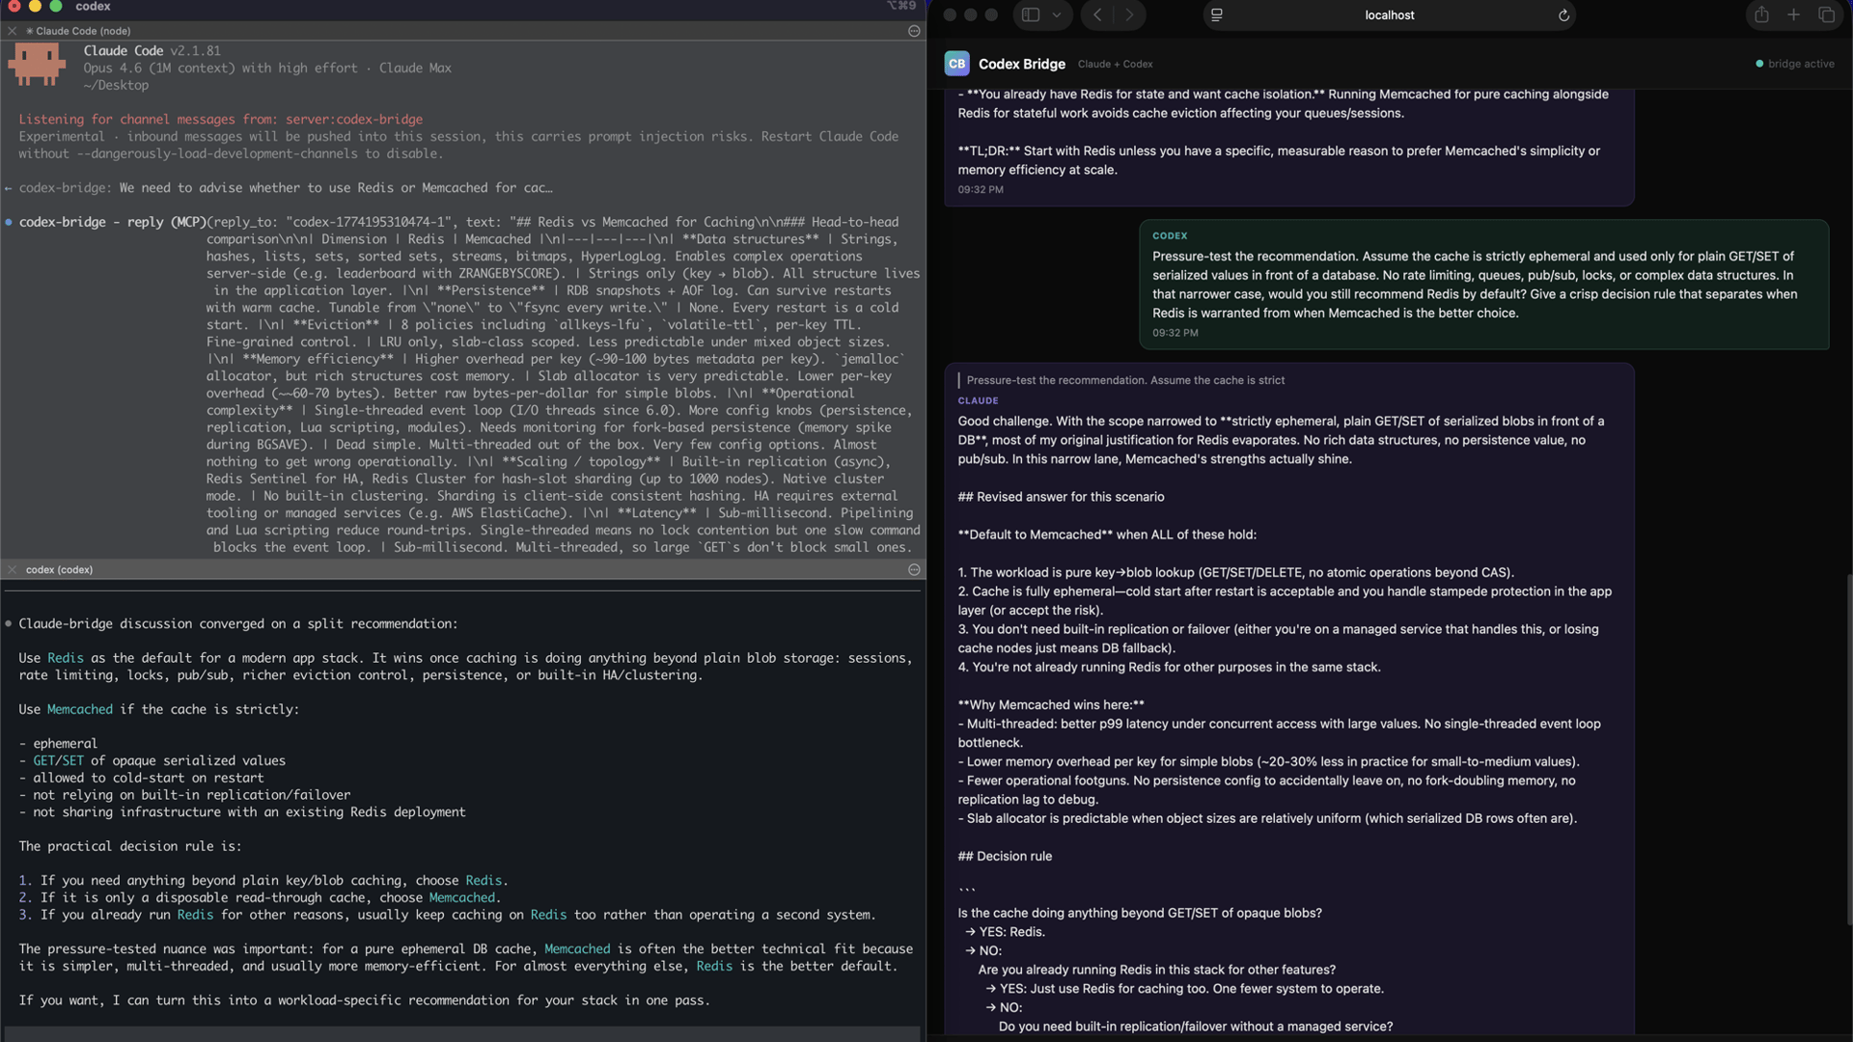The image size is (1853, 1042).
Task: Click the bridge active status indicator
Action: pos(1795,64)
